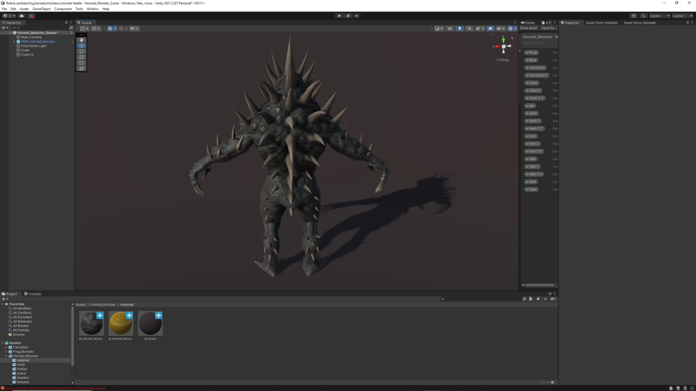This screenshot has height=391, width=696.
Task: Switch to the Game tab
Action: pos(528,23)
